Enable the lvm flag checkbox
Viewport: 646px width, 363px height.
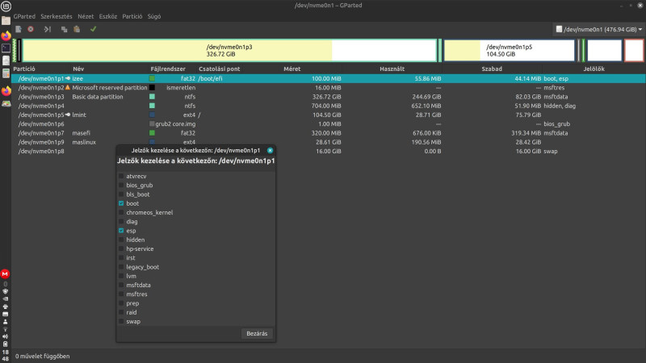point(121,276)
